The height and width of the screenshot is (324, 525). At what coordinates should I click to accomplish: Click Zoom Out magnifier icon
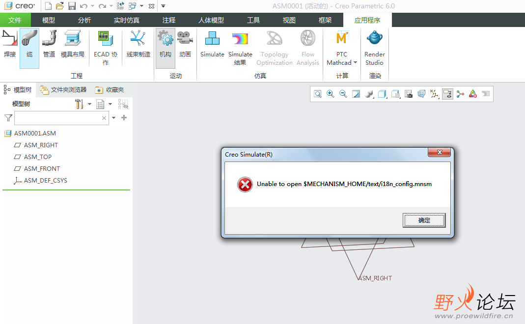click(x=343, y=94)
